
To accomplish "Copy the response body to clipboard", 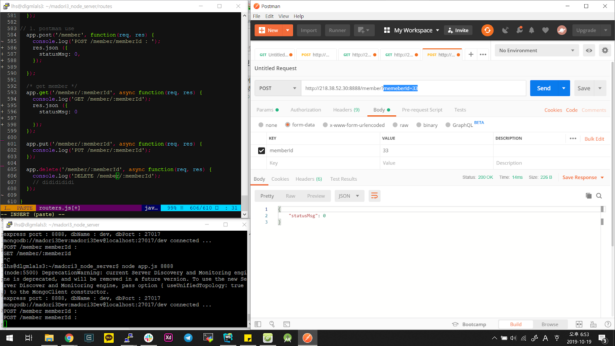I will (x=588, y=196).
